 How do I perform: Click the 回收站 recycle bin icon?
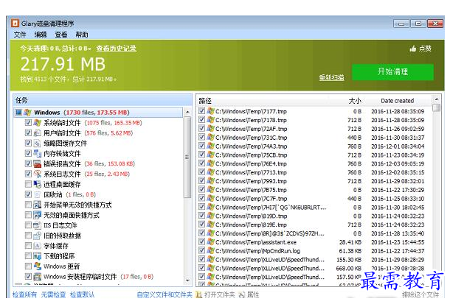tap(38, 194)
